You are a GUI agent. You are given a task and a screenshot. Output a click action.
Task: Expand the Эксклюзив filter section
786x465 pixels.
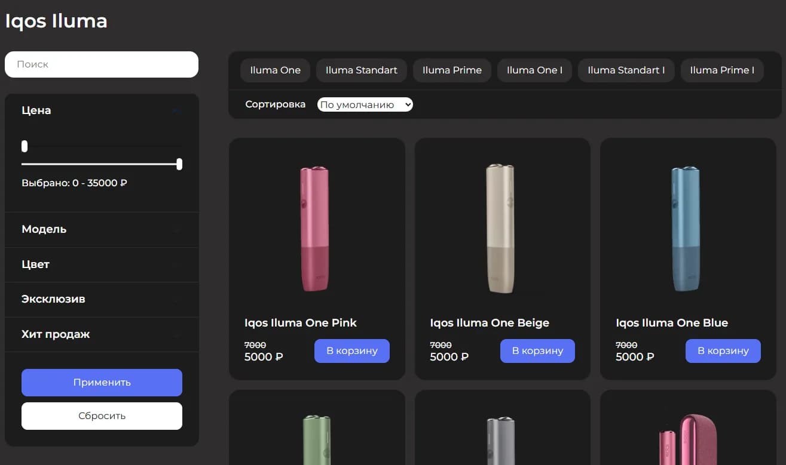176,299
